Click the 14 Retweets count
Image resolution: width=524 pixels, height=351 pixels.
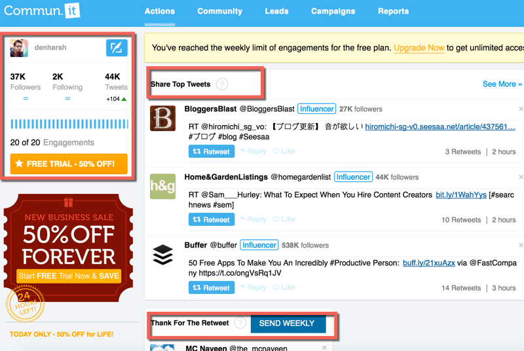[461, 288]
